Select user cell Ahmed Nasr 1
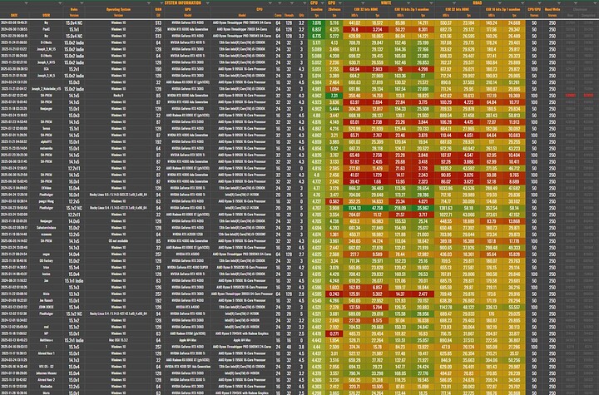599x395 pixels. tap(47, 353)
